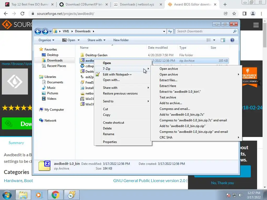Expand the Send to submenu

[x=123, y=101]
